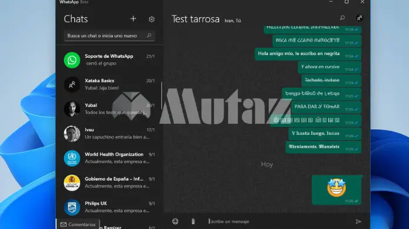Viewport: 409px width, 229px height.
Task: Select message 'PARA DAR Y TOmAR'
Action: (x=326, y=107)
